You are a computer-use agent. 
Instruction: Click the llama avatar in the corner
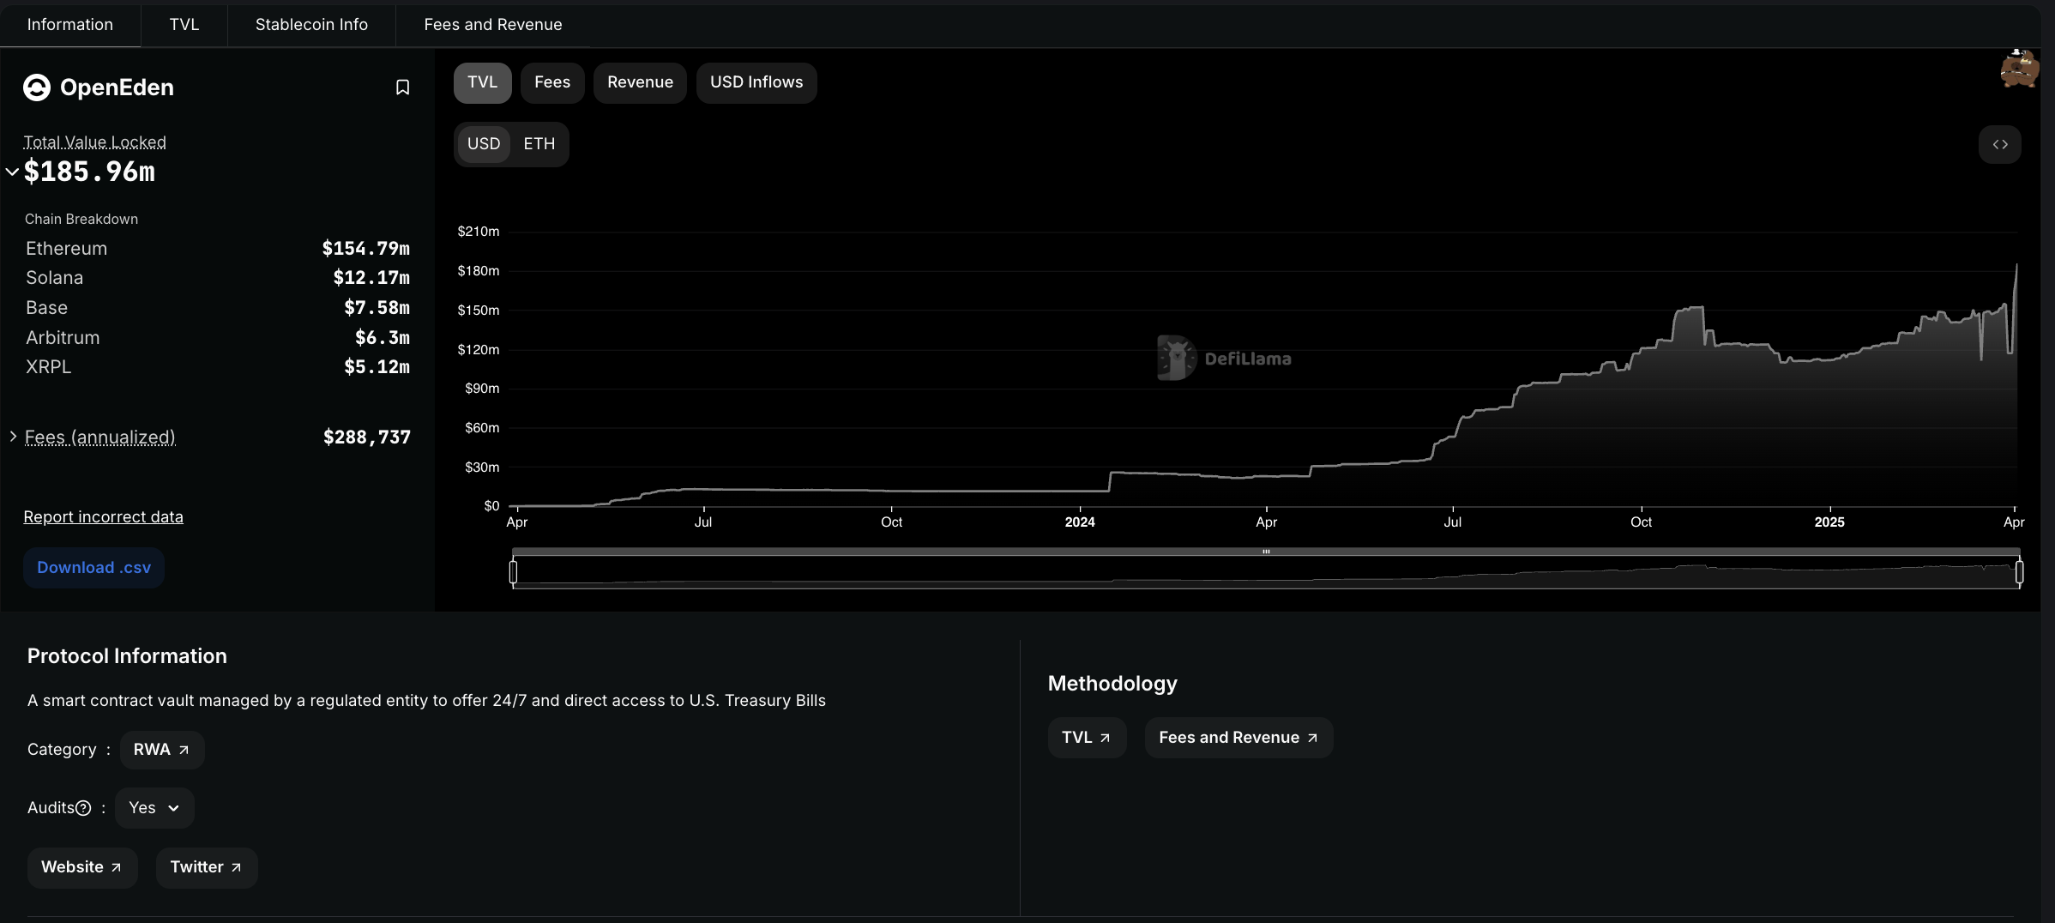(2020, 69)
